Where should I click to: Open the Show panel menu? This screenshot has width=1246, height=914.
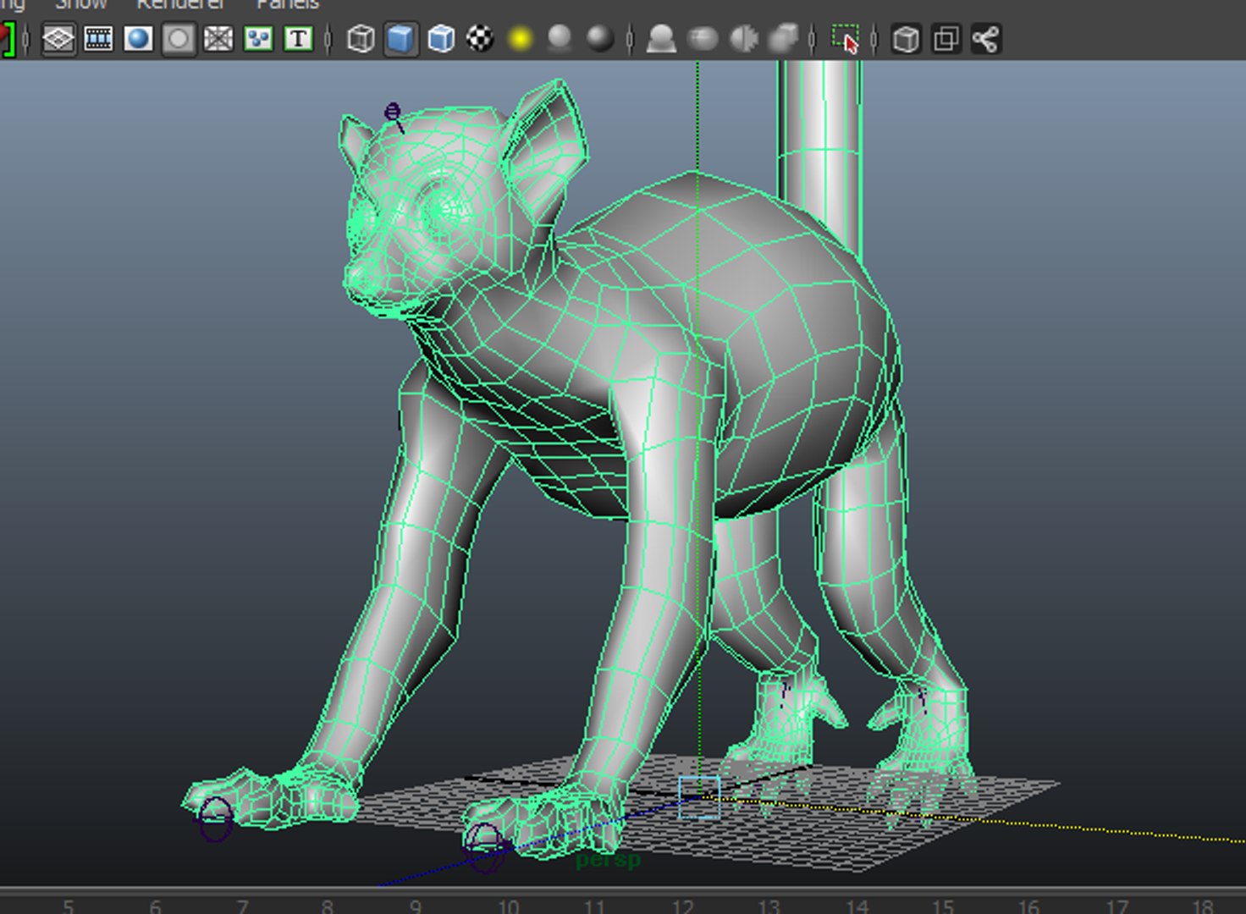[81, 4]
